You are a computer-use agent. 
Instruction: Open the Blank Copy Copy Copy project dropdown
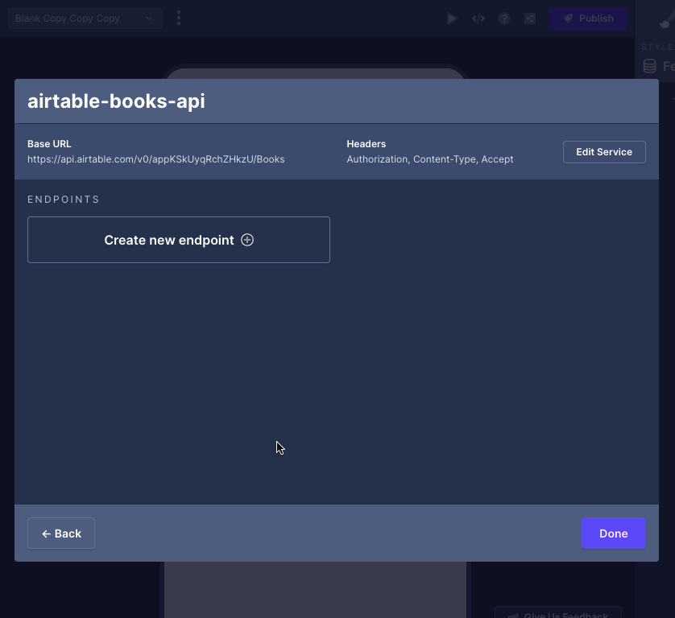[x=85, y=19]
